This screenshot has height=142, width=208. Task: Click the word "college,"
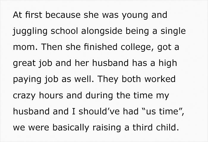[x=137, y=48]
